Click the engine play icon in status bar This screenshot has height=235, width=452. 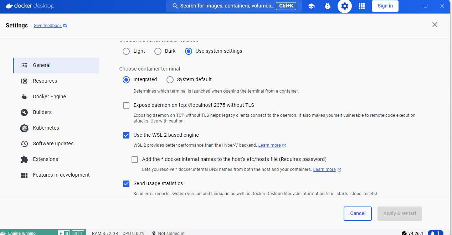pyautogui.click(x=61, y=233)
